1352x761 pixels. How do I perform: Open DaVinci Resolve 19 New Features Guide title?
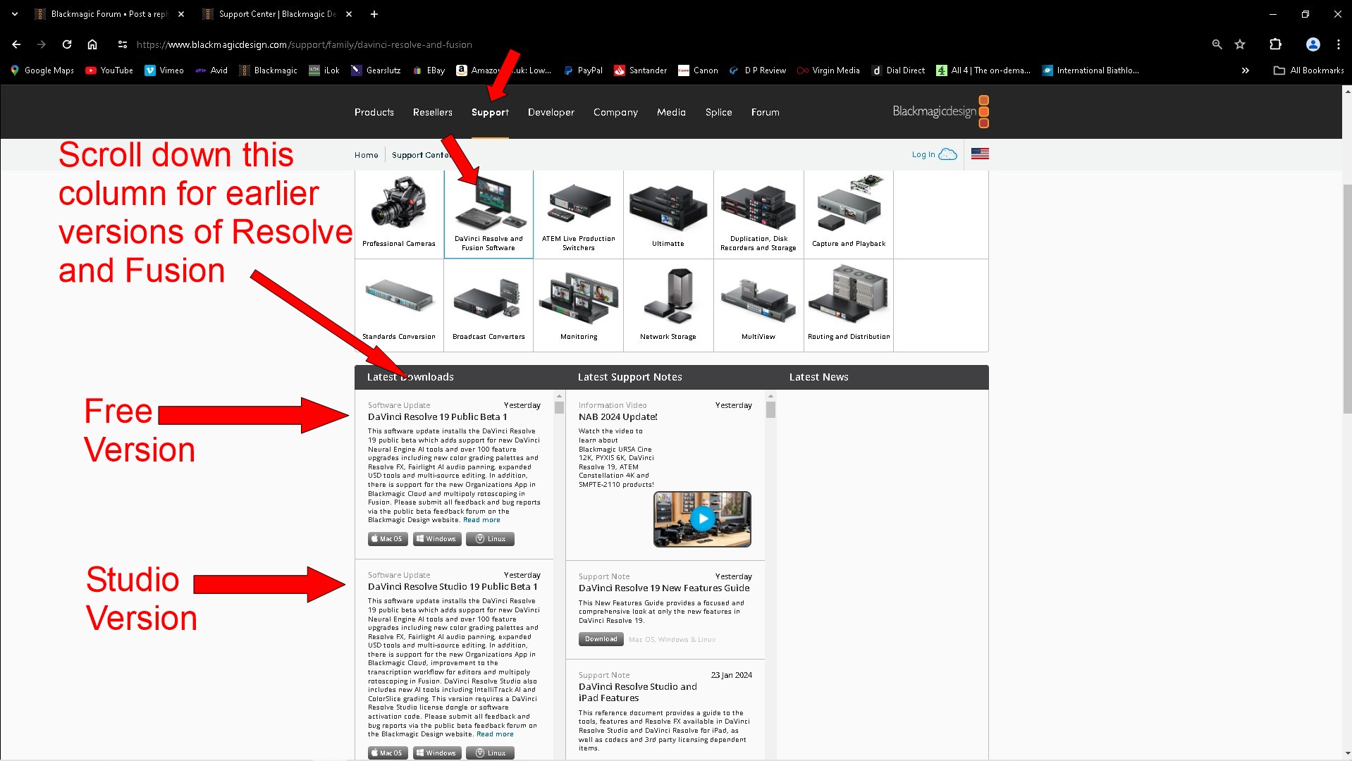point(664,588)
